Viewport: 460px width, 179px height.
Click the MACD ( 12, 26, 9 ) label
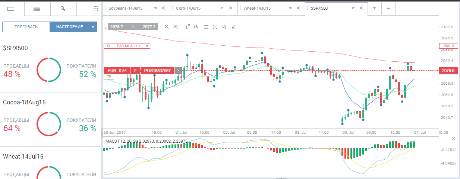click(x=122, y=141)
